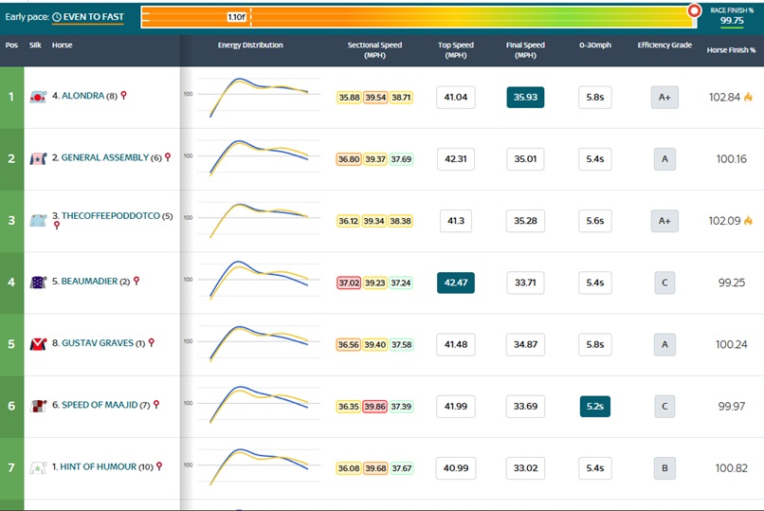Click Beaumadier's energy distribution chart
764x511 pixels.
(x=258, y=282)
